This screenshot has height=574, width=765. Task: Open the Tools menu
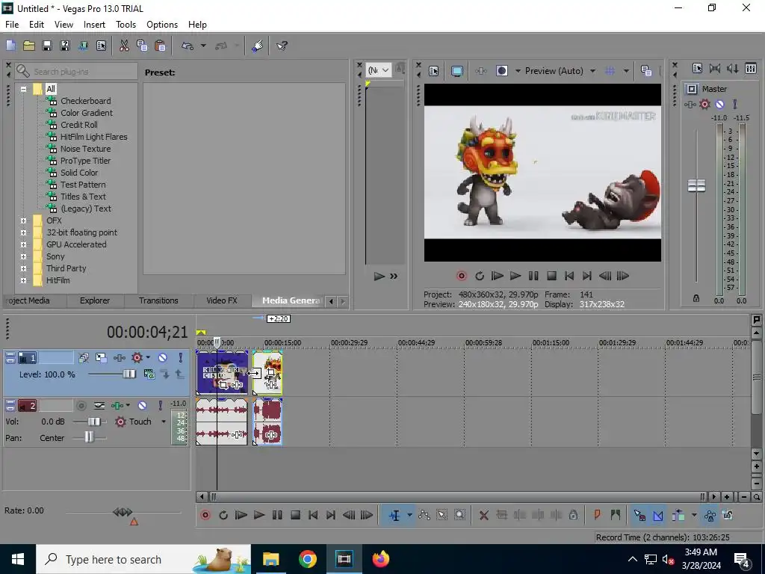pyautogui.click(x=126, y=25)
